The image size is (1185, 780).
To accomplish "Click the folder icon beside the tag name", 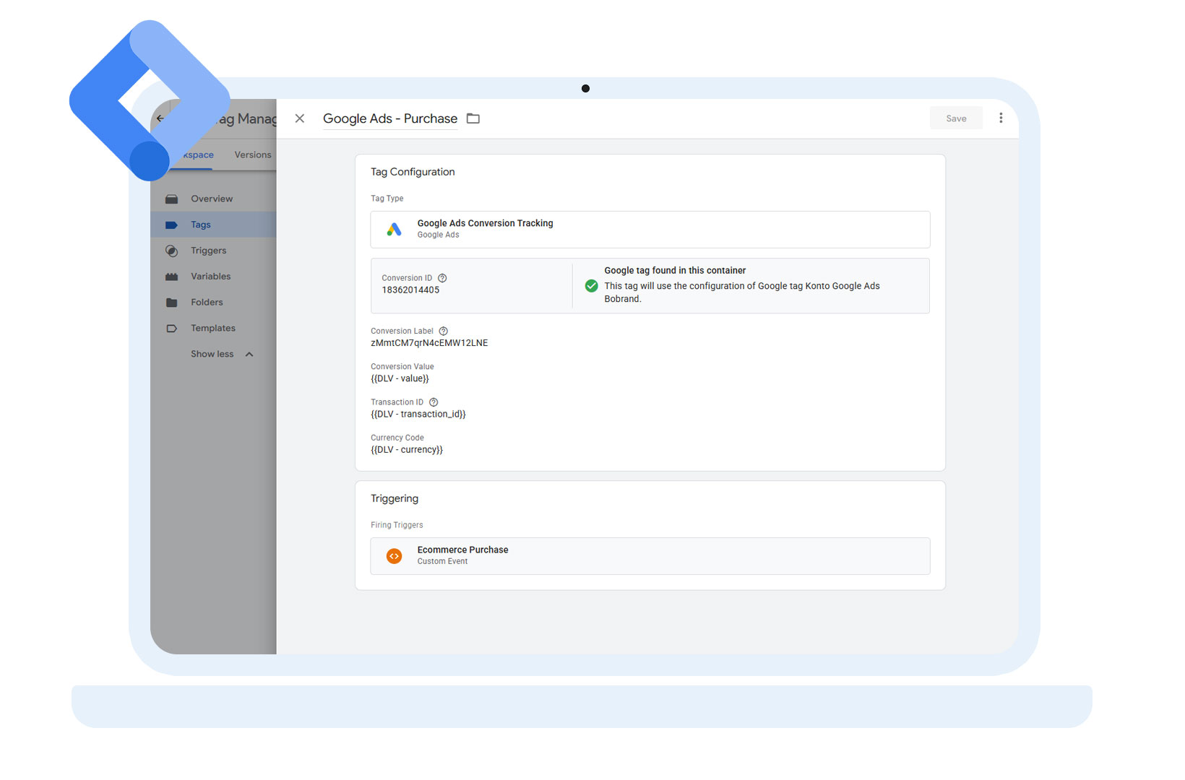I will [473, 118].
